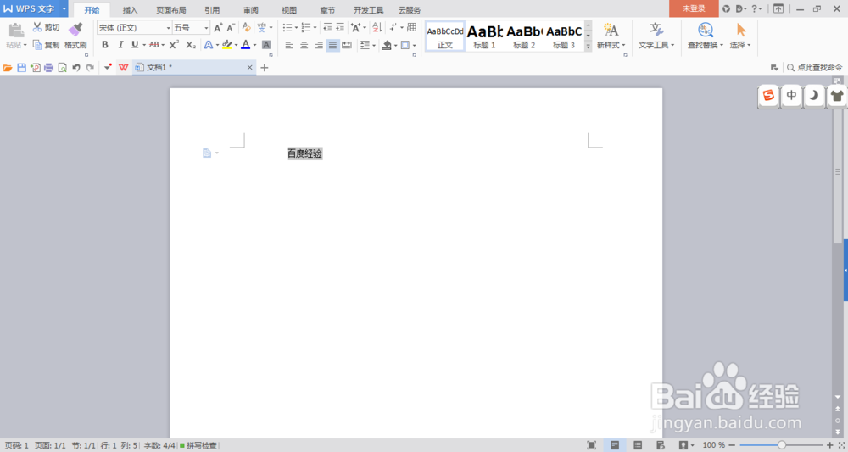Open a new document tab with plus
This screenshot has width=848, height=452.
[264, 68]
